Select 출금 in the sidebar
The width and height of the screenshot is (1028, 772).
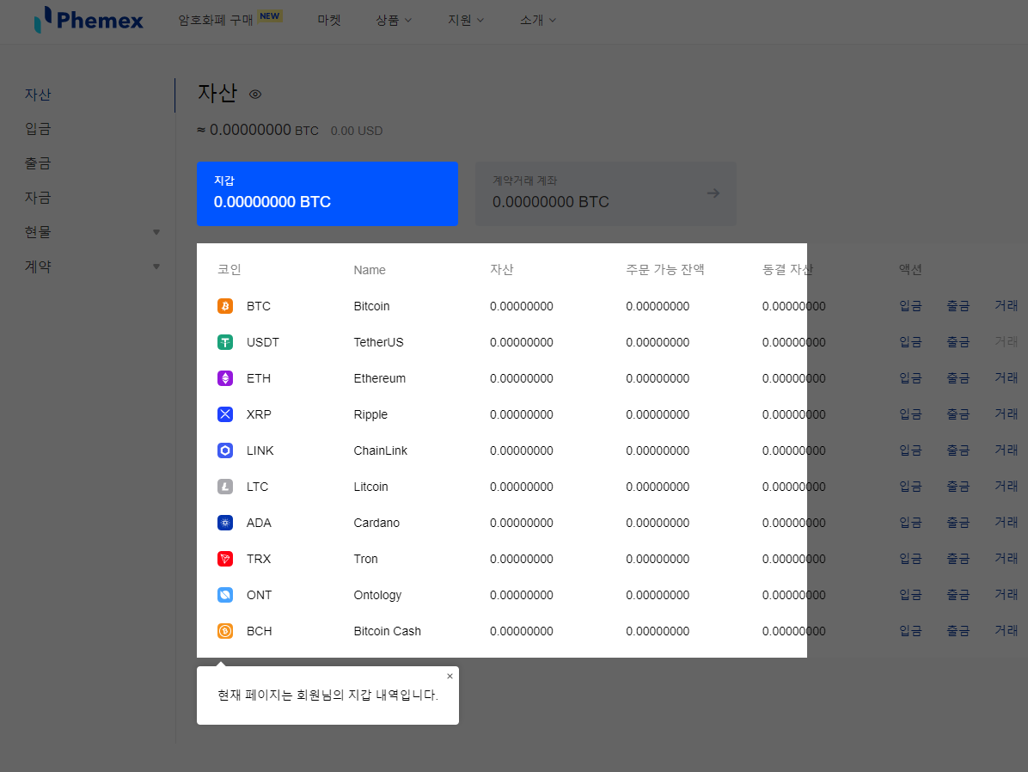(x=38, y=163)
